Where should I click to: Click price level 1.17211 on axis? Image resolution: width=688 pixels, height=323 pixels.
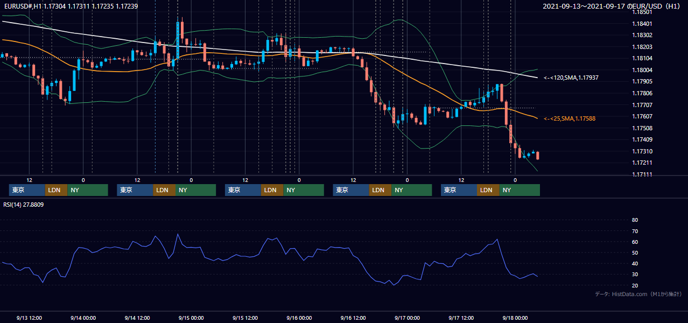click(642, 163)
